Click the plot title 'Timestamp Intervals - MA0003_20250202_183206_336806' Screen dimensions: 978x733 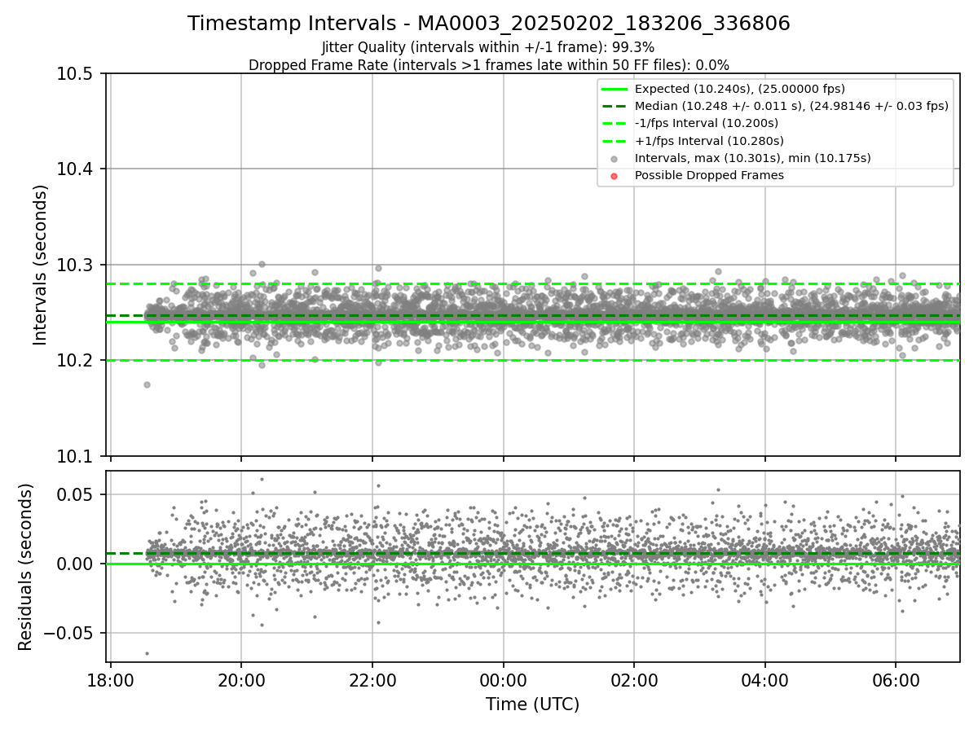pyautogui.click(x=489, y=24)
